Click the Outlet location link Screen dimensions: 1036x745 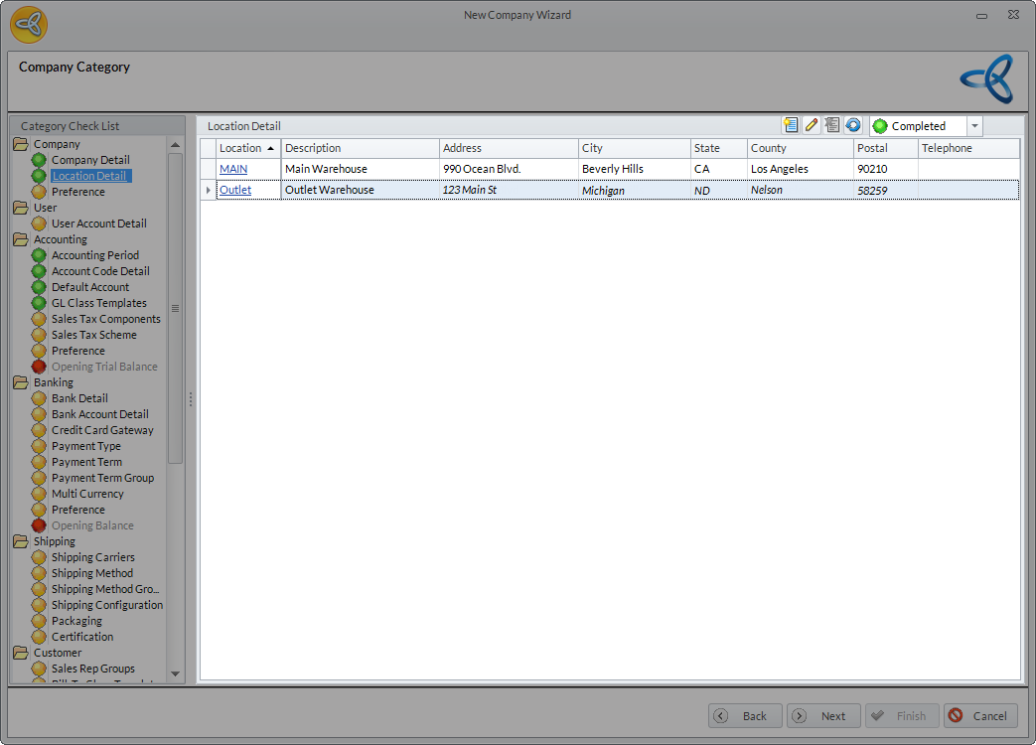click(x=235, y=190)
